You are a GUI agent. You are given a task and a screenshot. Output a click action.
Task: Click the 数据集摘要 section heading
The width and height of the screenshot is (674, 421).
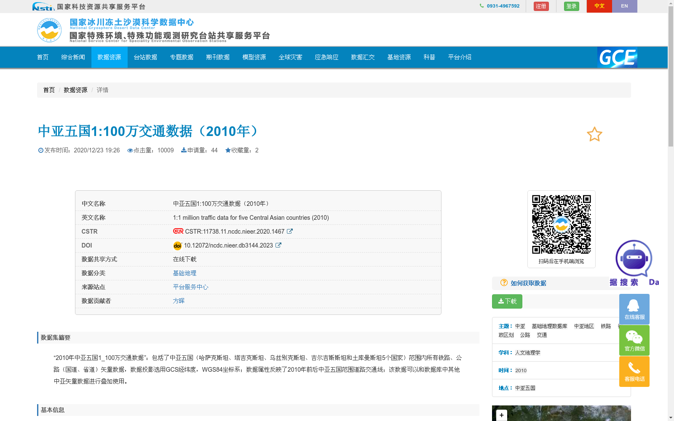pyautogui.click(x=56, y=338)
